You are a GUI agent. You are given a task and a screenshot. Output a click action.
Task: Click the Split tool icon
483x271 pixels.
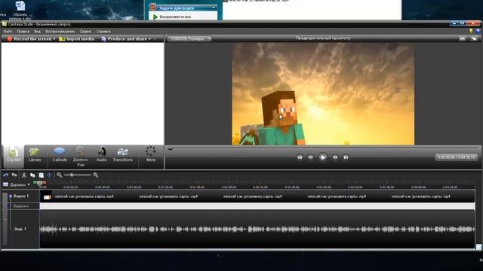49,175
